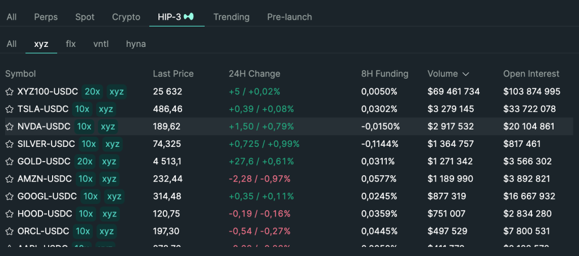
Task: Select the Pre-launch tab
Action: (x=289, y=17)
